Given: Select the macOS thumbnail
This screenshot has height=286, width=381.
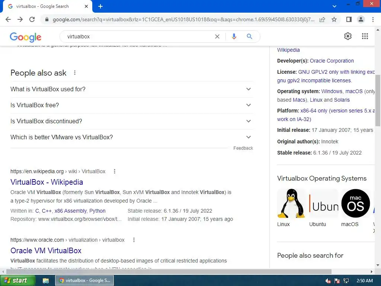Looking at the screenshot, I should pos(355,204).
